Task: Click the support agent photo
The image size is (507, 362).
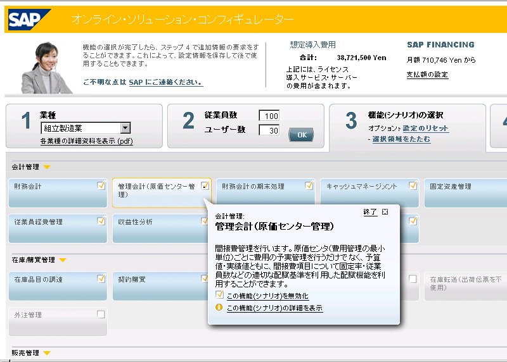Action: click(46, 68)
